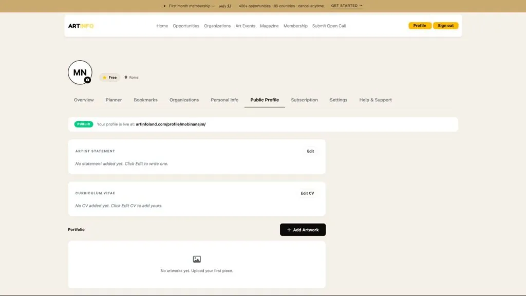Image resolution: width=526 pixels, height=296 pixels.
Task: Click the Add Artwork button
Action: (303, 230)
